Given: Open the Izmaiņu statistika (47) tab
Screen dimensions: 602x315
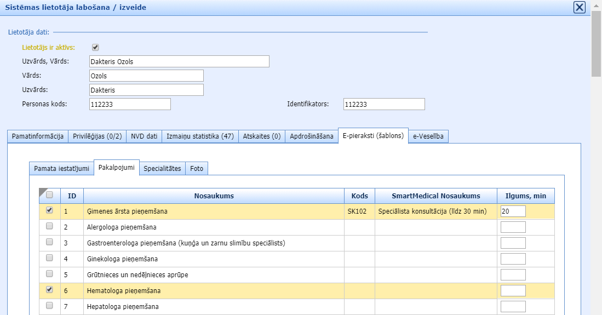Looking at the screenshot, I should (x=200, y=136).
